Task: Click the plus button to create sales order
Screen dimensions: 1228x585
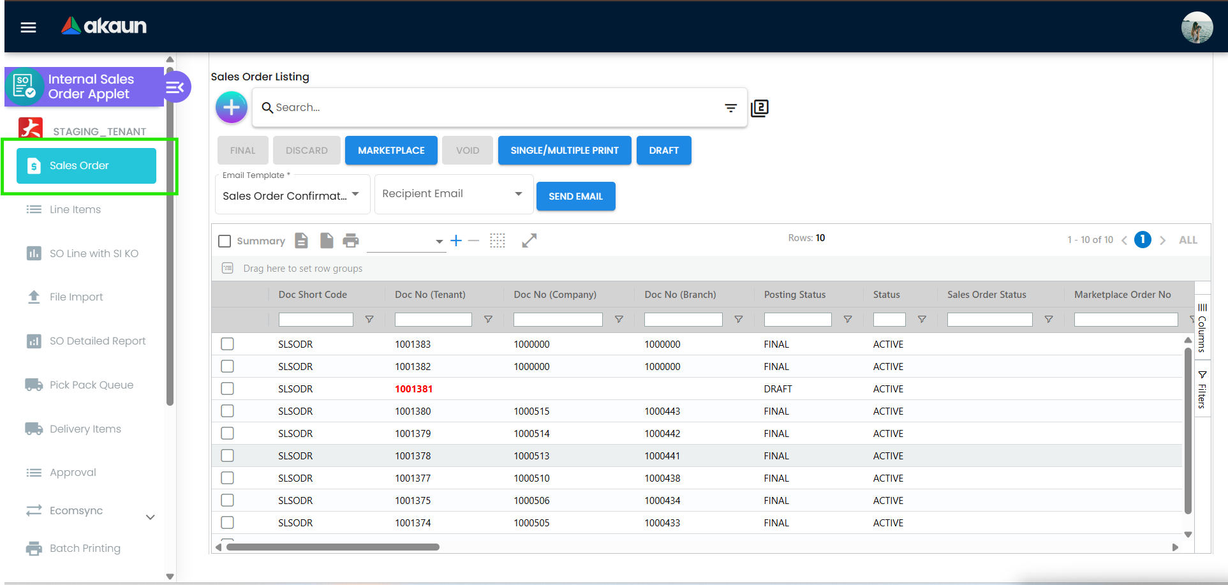Action: tap(232, 107)
